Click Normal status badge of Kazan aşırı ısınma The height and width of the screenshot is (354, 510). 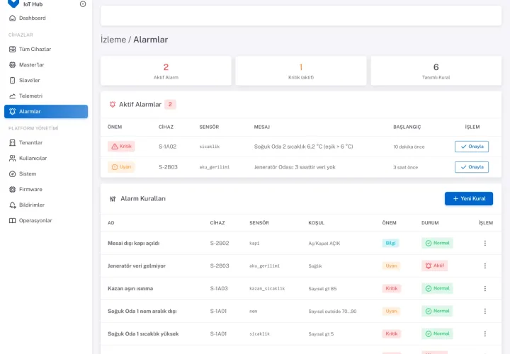[x=438, y=288]
